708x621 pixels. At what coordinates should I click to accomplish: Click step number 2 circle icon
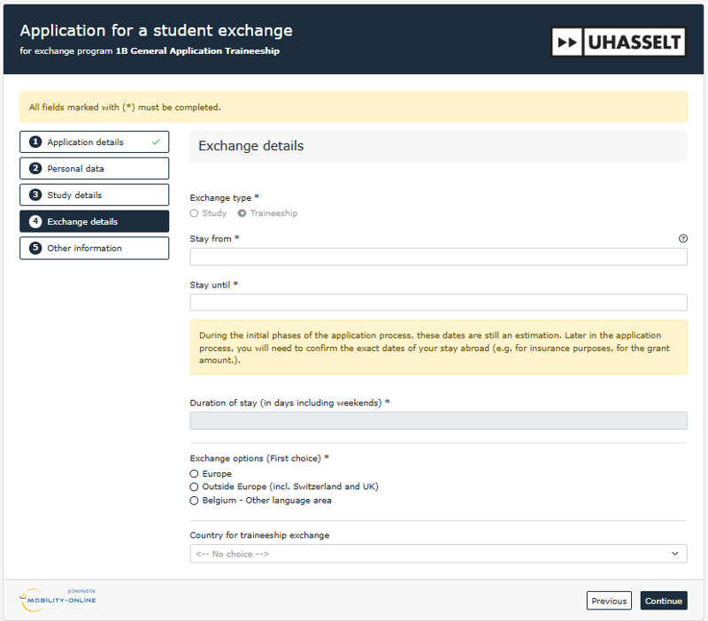35,168
